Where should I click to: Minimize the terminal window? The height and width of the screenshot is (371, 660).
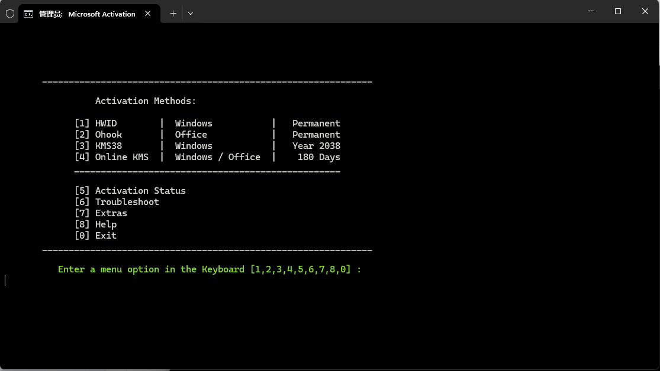click(591, 11)
